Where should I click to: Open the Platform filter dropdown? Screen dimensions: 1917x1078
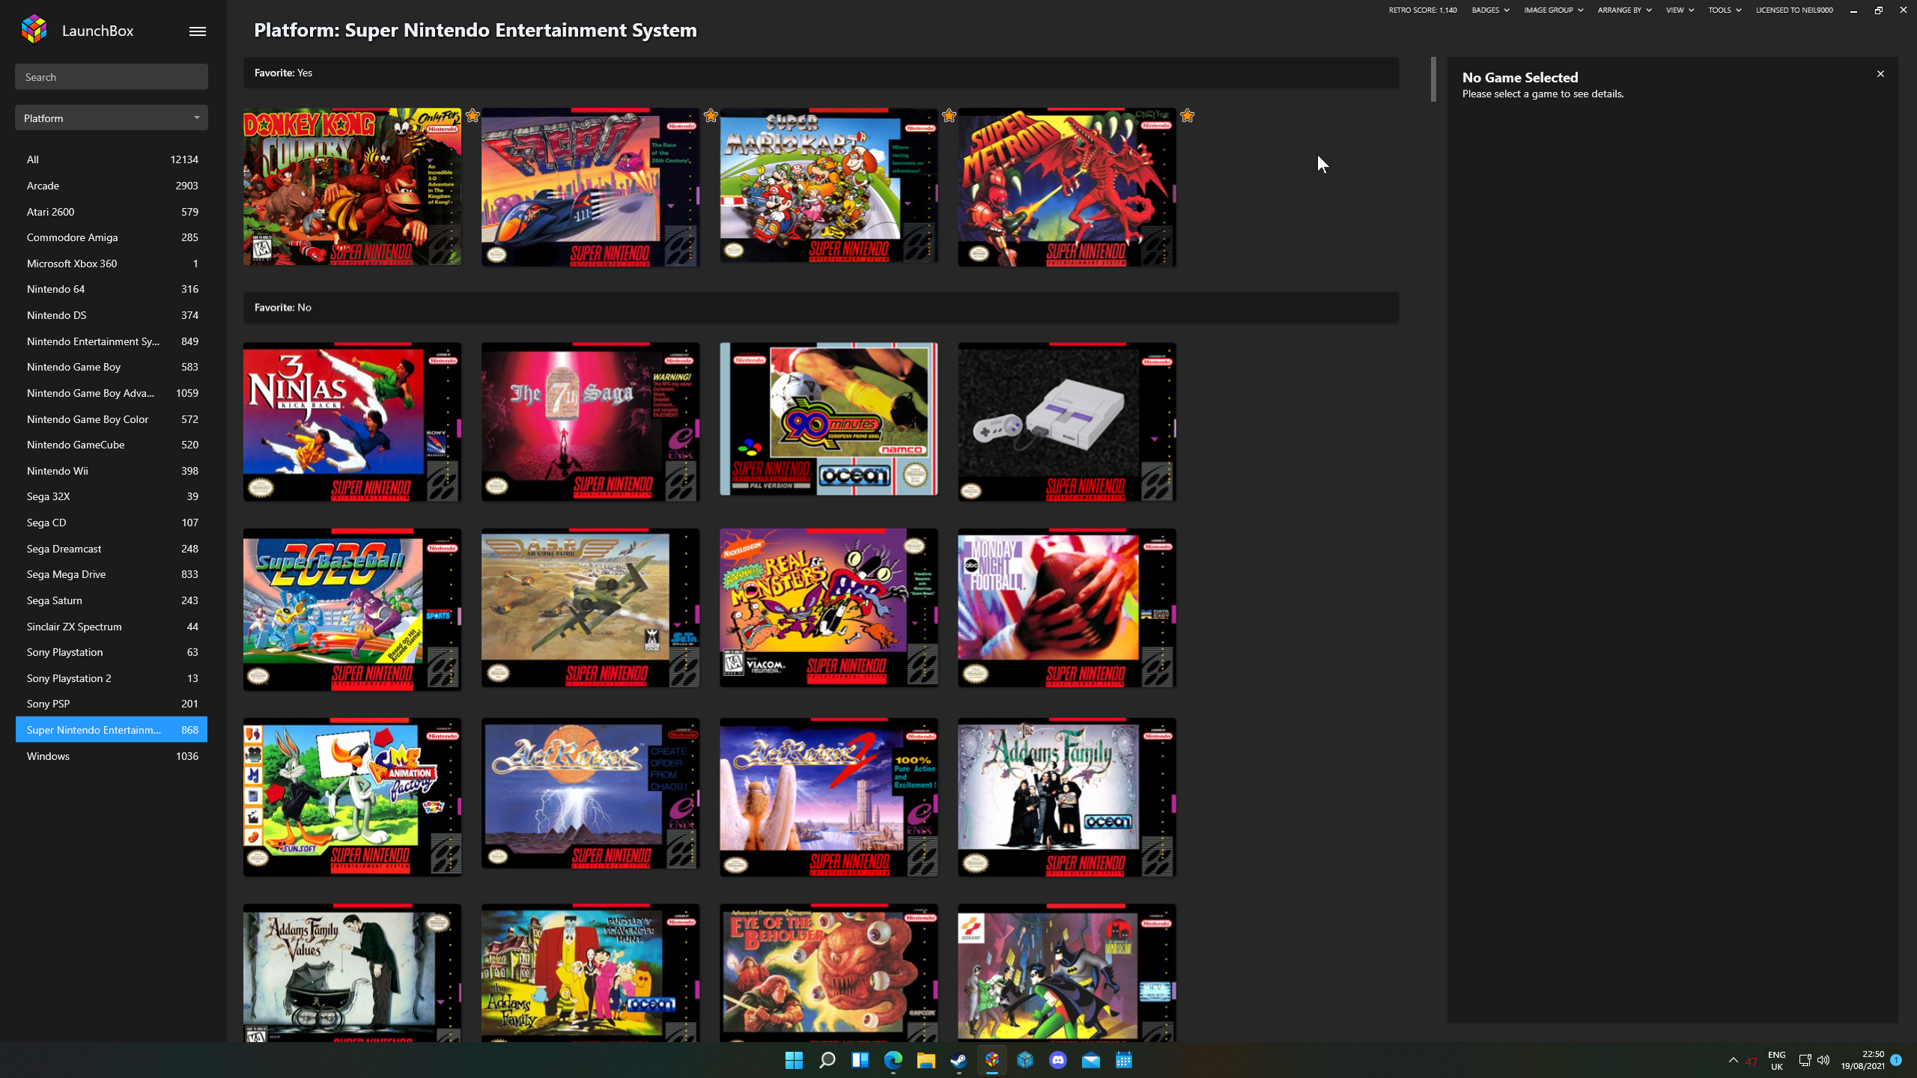pos(112,118)
